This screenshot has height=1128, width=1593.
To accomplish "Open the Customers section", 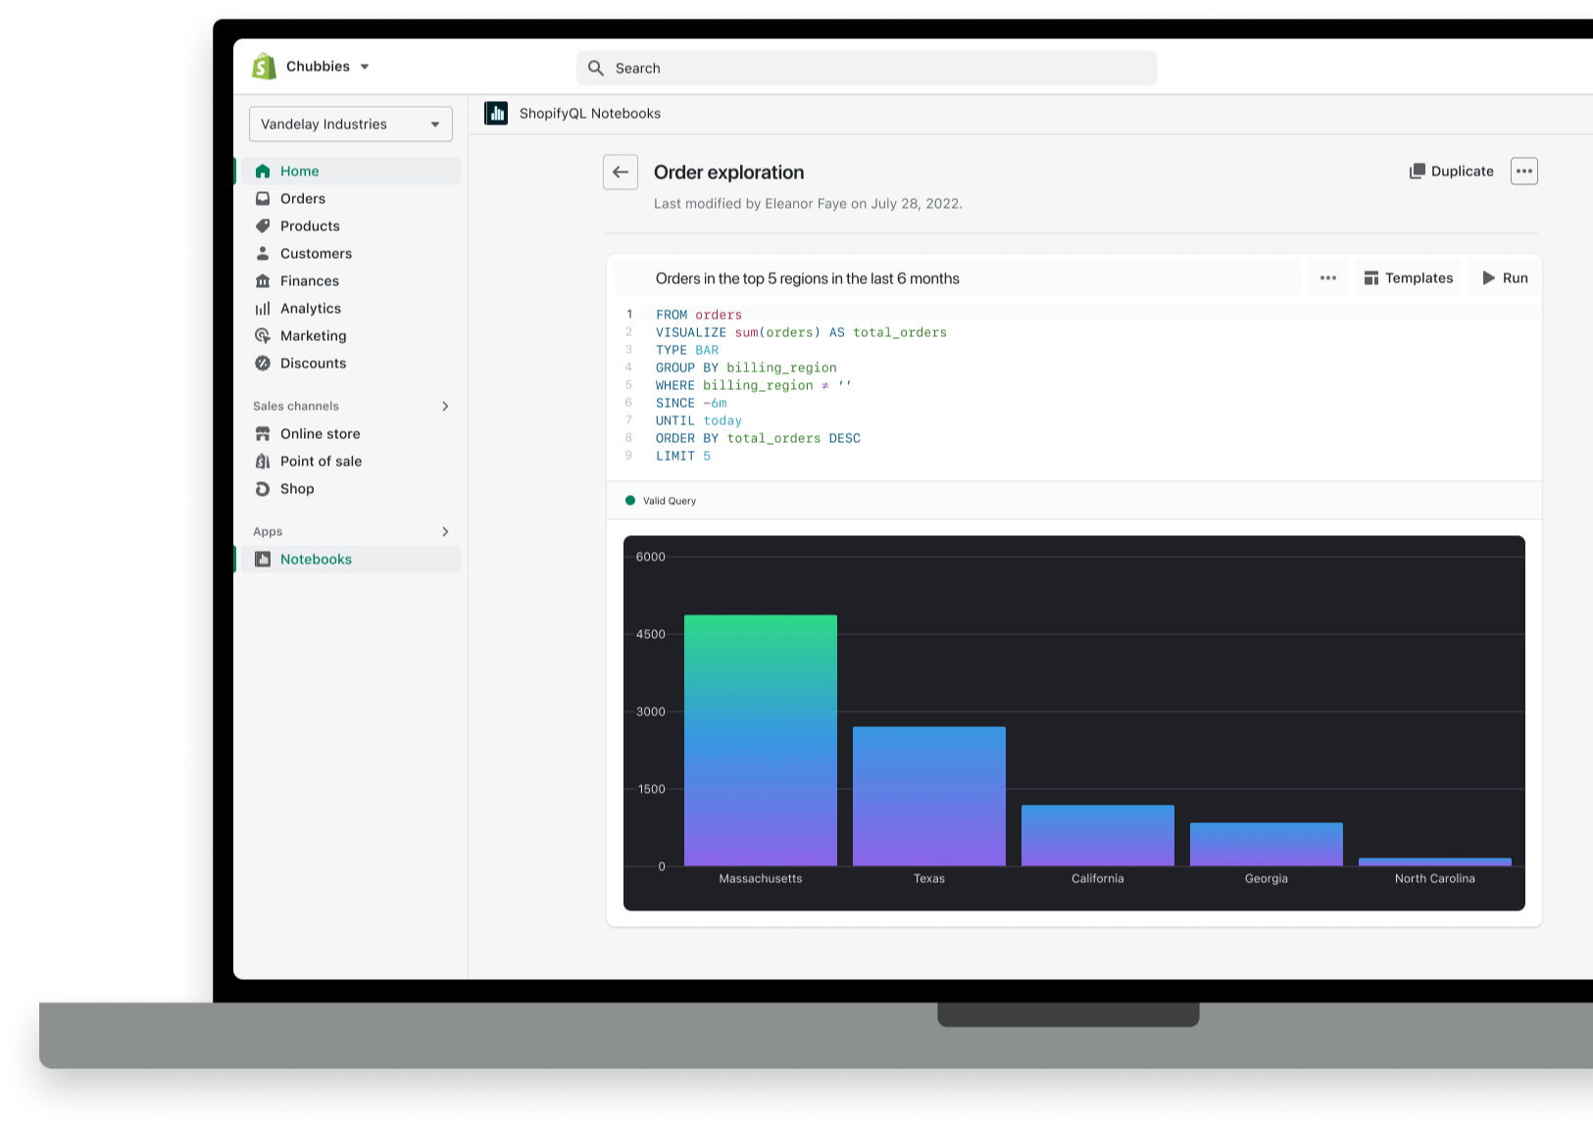I will pyautogui.click(x=316, y=253).
